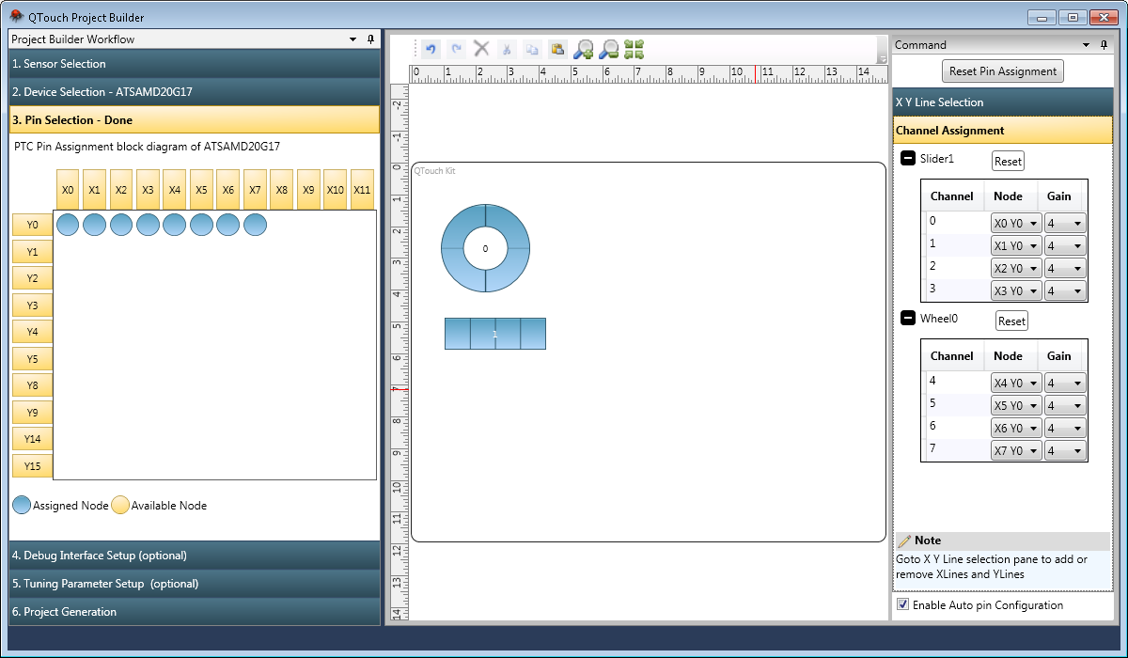
Task: Open Gain dropdown for channel 5
Action: (x=1065, y=406)
